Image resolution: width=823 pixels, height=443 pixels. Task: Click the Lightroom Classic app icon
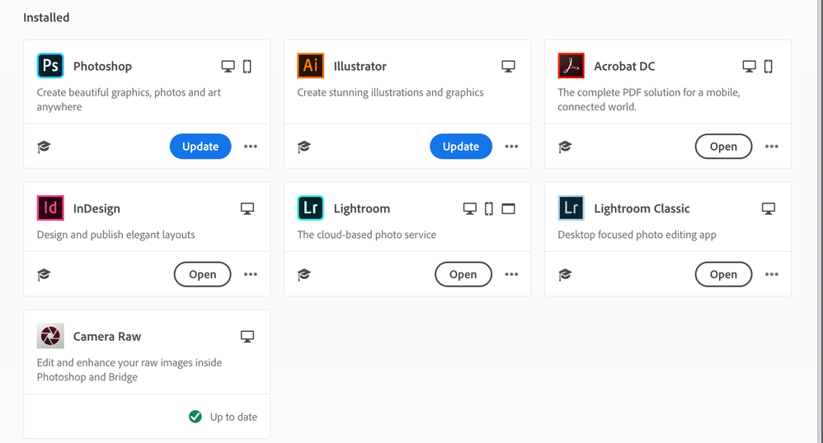(x=571, y=208)
